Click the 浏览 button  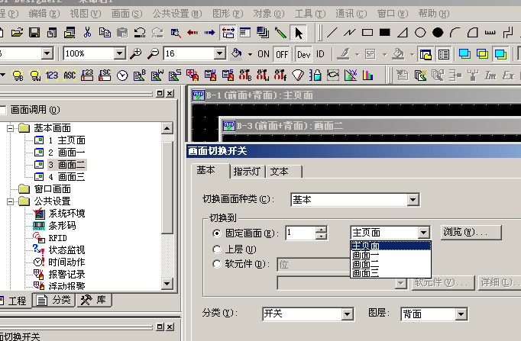(x=470, y=232)
